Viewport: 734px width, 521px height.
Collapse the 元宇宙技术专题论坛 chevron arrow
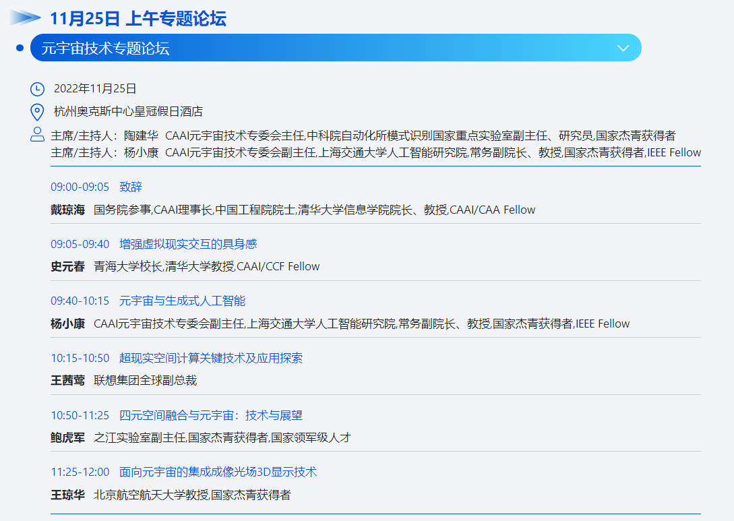point(623,48)
